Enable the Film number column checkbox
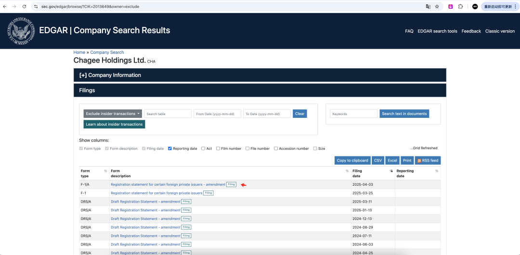The image size is (520, 255). pyautogui.click(x=218, y=149)
